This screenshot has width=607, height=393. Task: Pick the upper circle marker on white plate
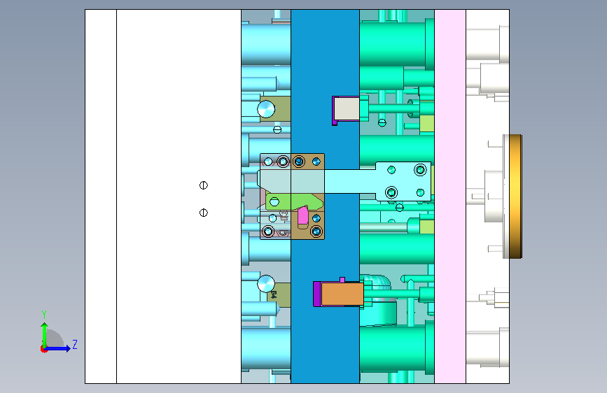click(204, 185)
